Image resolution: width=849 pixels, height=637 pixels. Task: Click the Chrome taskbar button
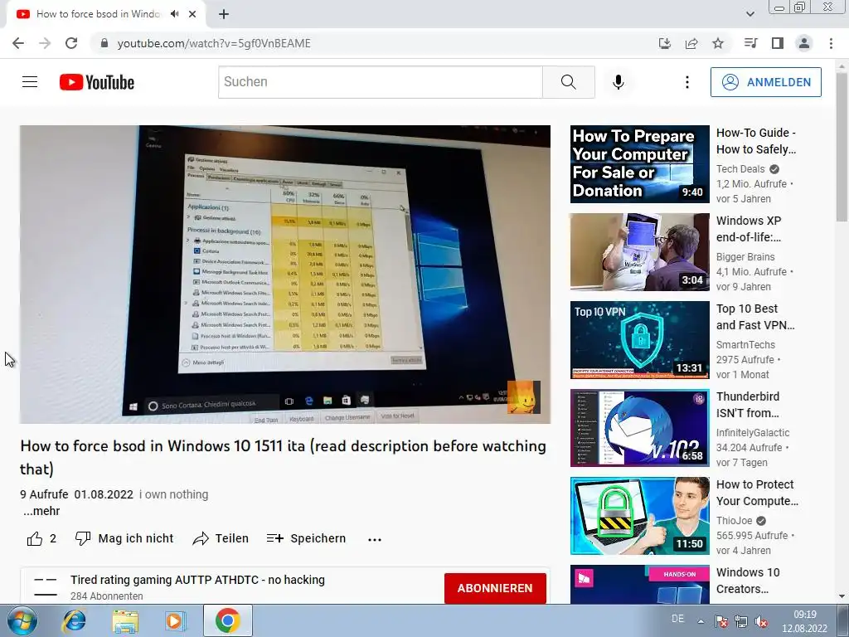228,620
